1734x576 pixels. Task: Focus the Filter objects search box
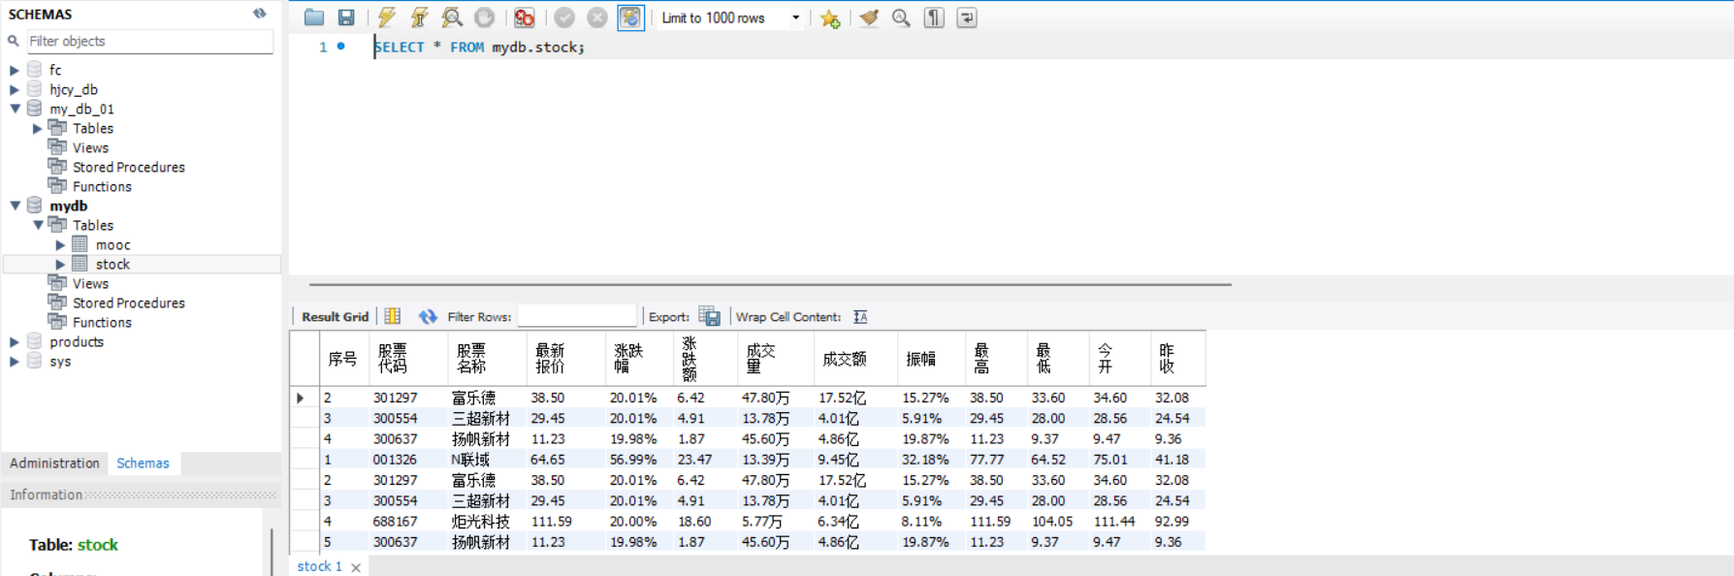click(149, 41)
